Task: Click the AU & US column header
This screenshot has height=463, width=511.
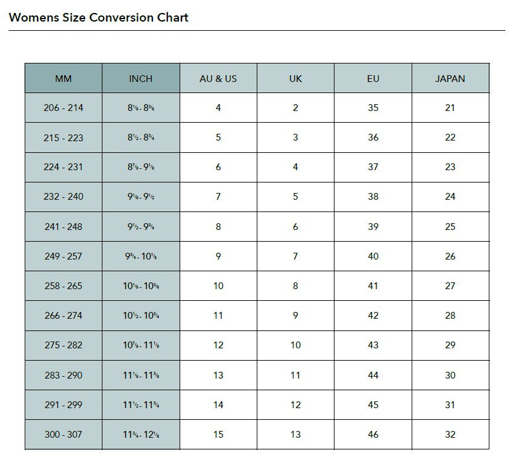Action: 218,78
